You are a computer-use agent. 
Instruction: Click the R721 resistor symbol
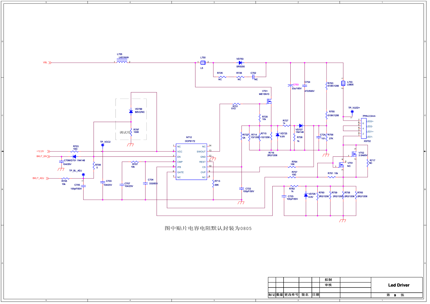(x=236, y=104)
